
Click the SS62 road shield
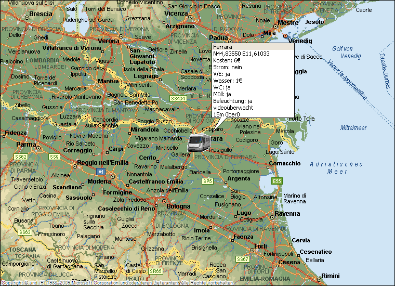(x=21, y=157)
